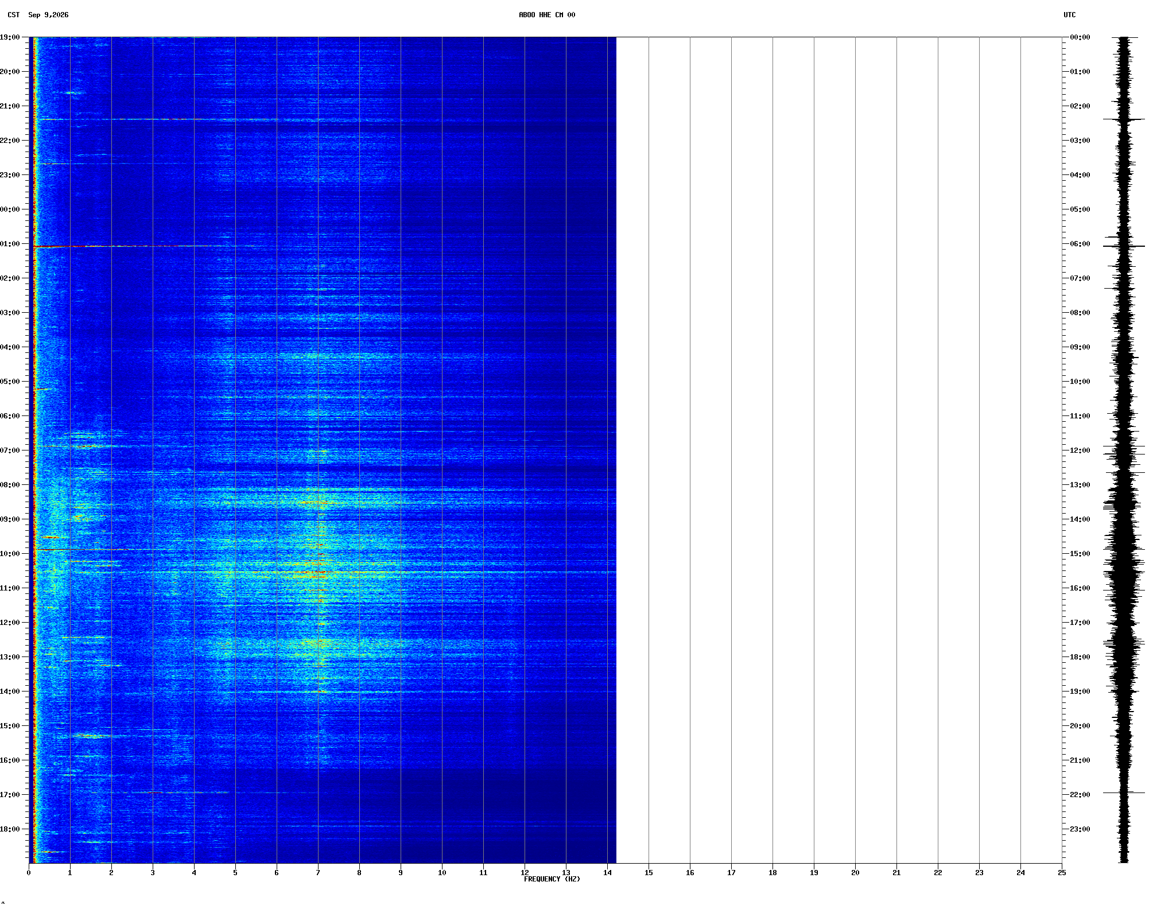Select the 0 Hz frequency tick label
Viewport: 1149px width, 909px height.
click(29, 873)
